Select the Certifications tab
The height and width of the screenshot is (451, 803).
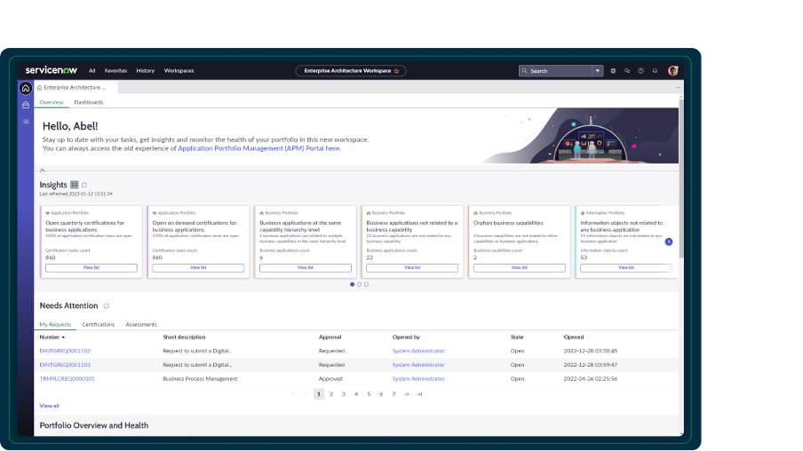point(99,325)
